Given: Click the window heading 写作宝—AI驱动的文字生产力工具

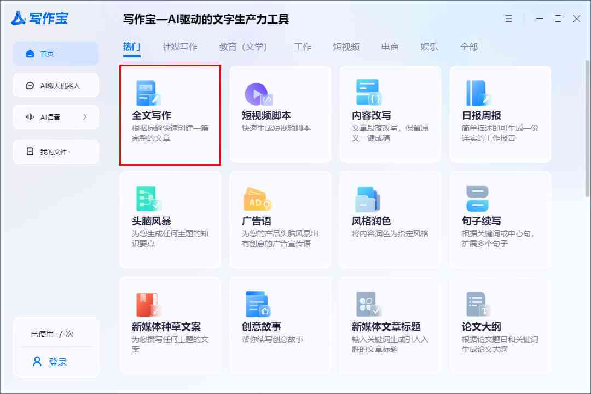Looking at the screenshot, I should (206, 19).
